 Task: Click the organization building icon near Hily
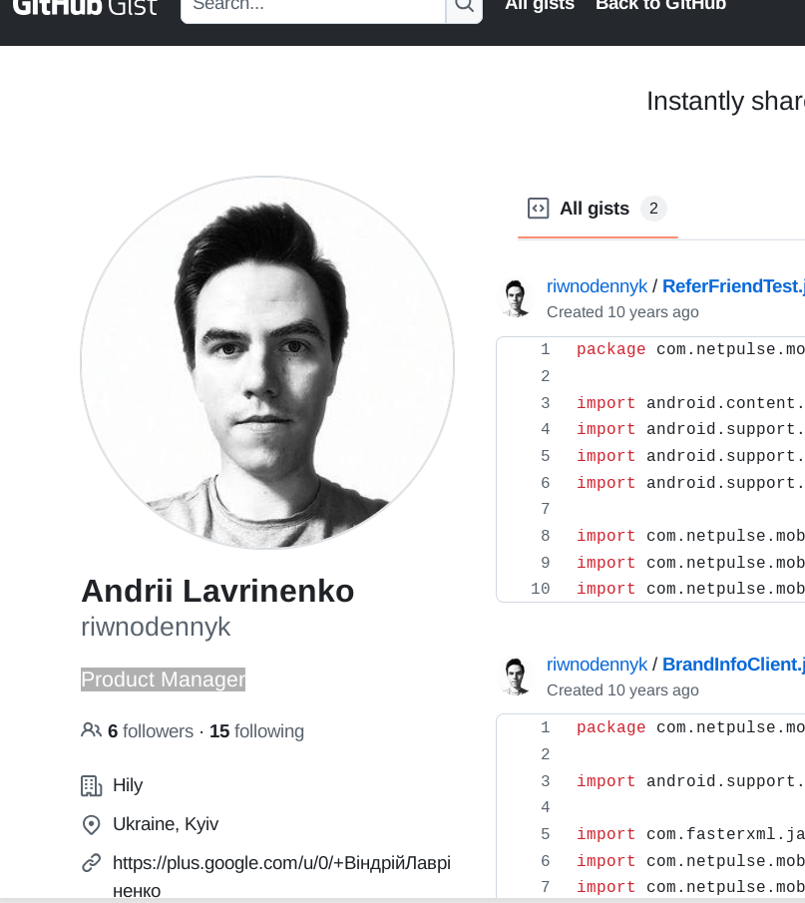[x=91, y=785]
